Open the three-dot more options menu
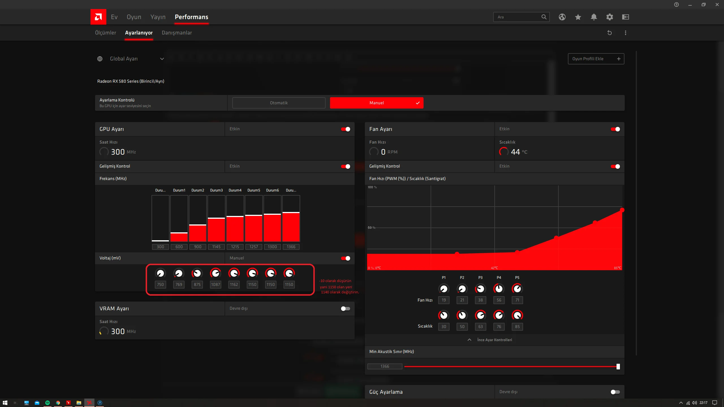Screen dimensions: 724x407 coord(625,33)
